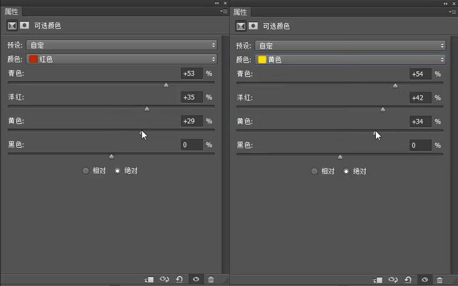Click 黑色 slider handle in yellow panel
The height and width of the screenshot is (286, 458).
coord(340,157)
